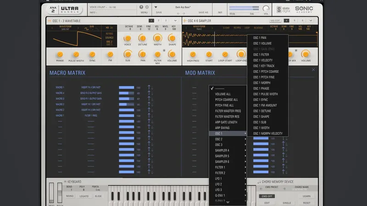Select next waveform arrow in OSC 1
The width and height of the screenshot is (367, 206).
coord(78,28)
